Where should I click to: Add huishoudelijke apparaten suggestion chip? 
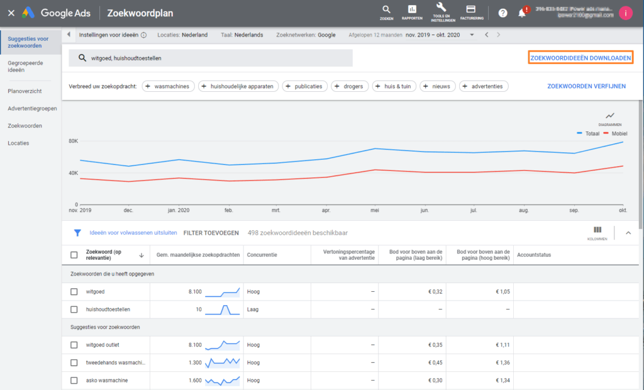(238, 86)
